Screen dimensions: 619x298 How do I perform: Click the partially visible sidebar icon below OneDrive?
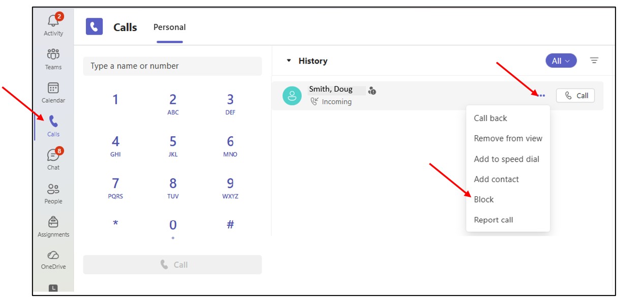click(x=53, y=288)
